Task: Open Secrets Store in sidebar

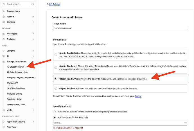Action: [x=13, y=105]
